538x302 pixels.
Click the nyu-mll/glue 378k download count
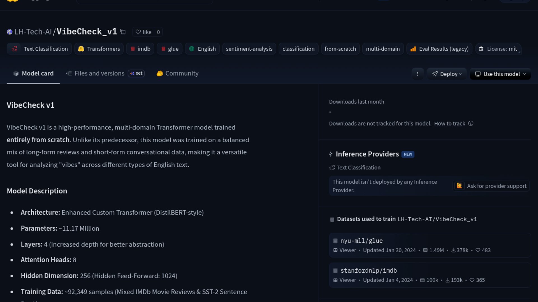(x=460, y=250)
